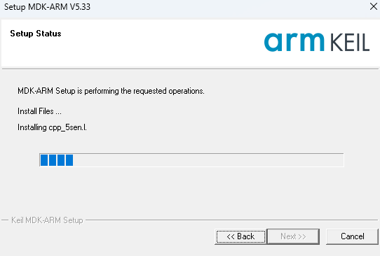This screenshot has height=256, width=380.
Task: Click the Keil MDK-ARM Setup footer label
Action: (47, 220)
